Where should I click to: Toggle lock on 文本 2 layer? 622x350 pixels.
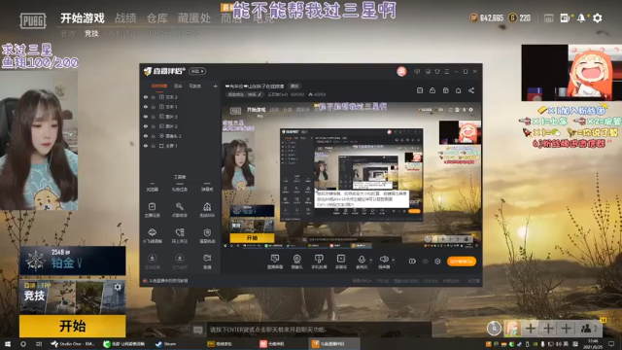[x=154, y=97]
